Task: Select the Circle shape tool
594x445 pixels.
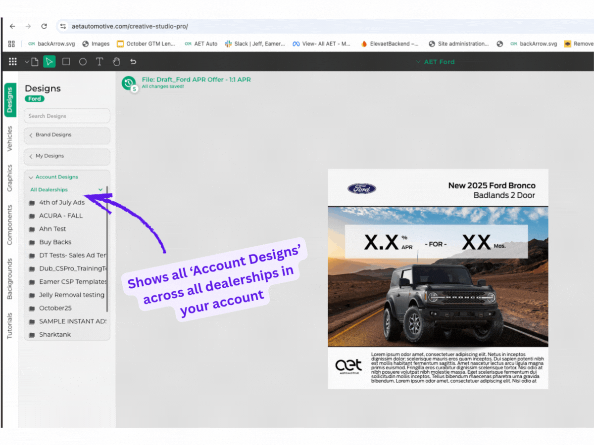Action: pyautogui.click(x=83, y=61)
